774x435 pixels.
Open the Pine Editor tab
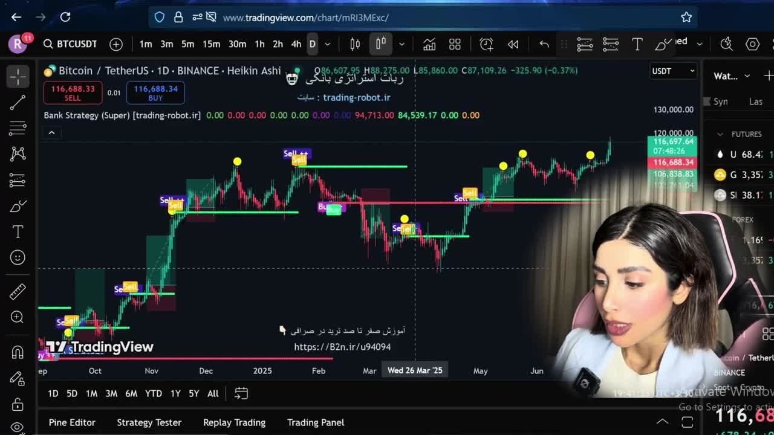coord(72,422)
